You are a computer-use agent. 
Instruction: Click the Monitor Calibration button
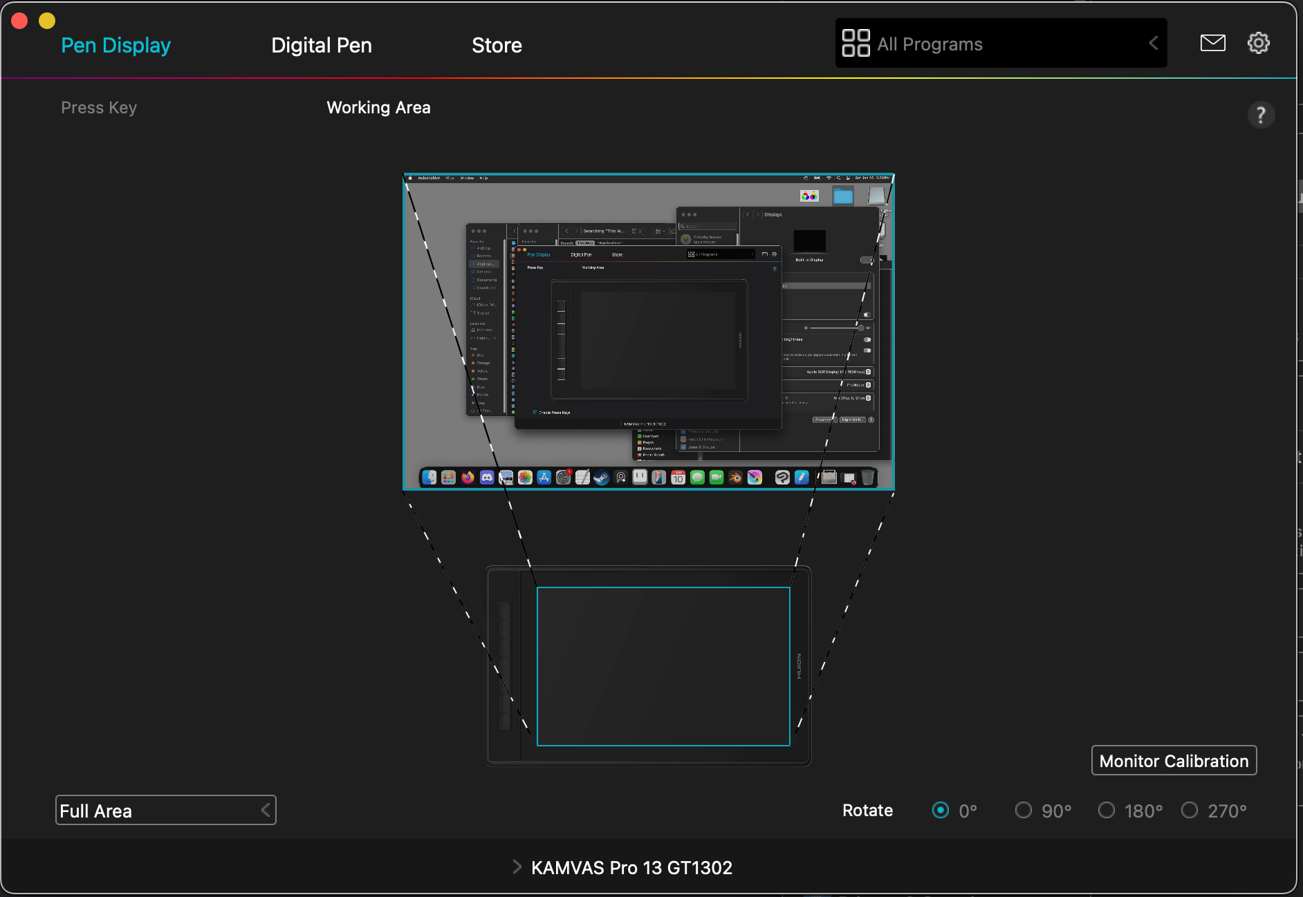click(1174, 760)
